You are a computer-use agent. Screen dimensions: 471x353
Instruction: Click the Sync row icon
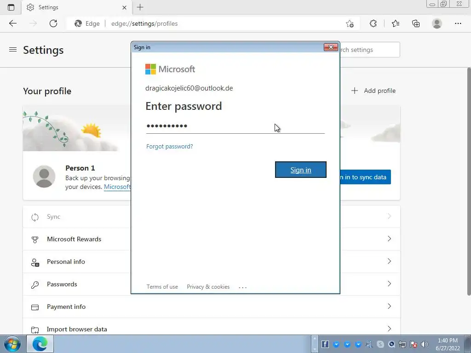[x=35, y=217]
